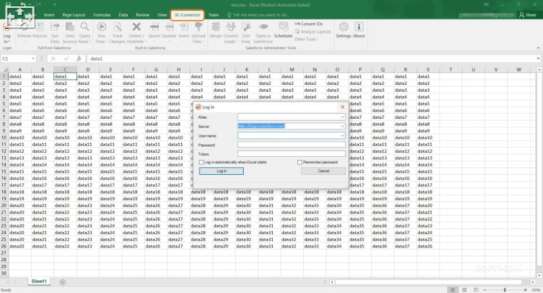This screenshot has width=543, height=293.
Task: Click the Share button
Action: coord(527,15)
